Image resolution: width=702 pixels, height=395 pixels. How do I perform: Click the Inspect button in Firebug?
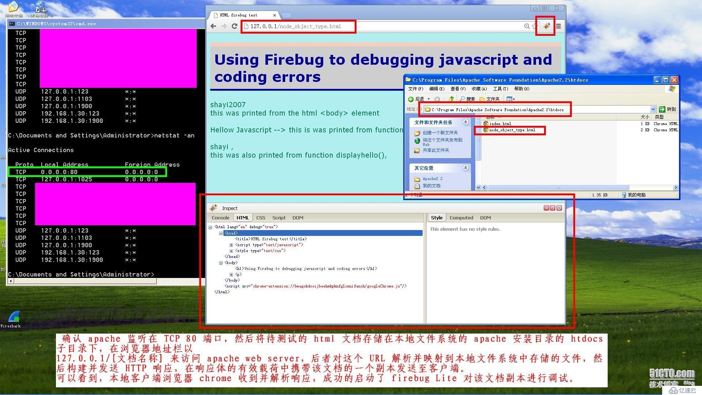[230, 208]
